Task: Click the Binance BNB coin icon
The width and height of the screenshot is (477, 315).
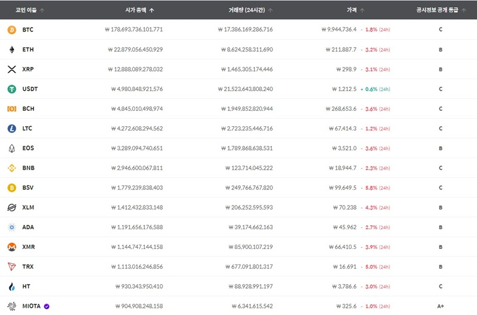Action: [x=11, y=168]
